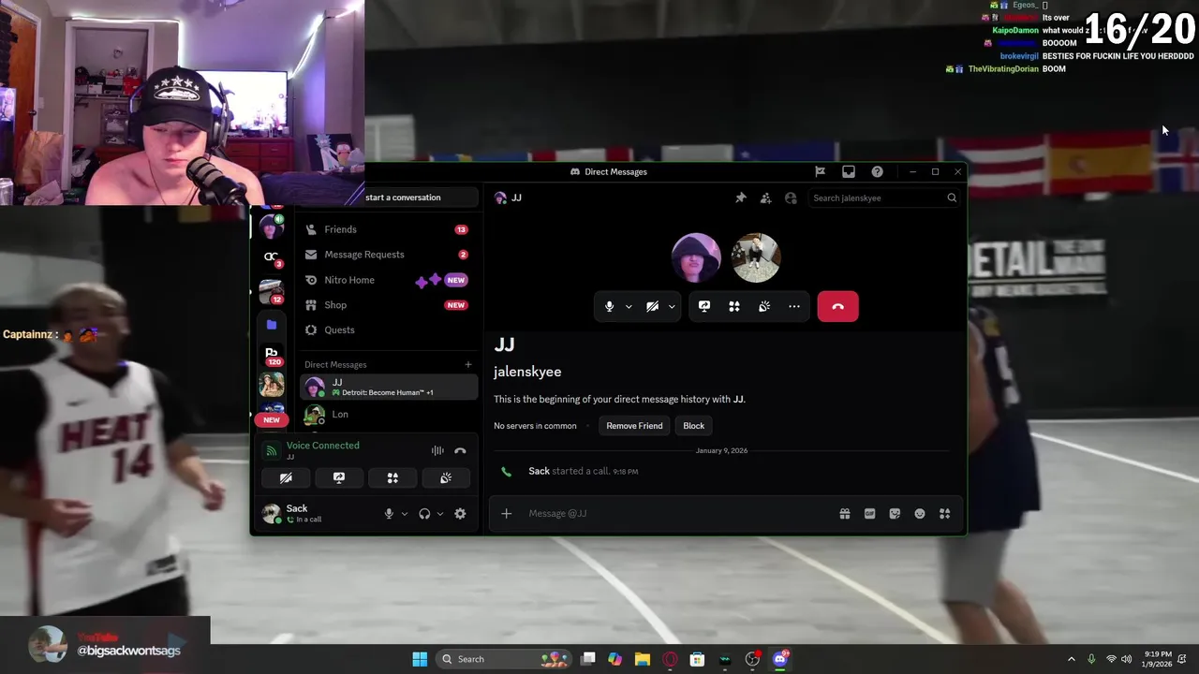
Task: Open the sticker picker
Action: pyautogui.click(x=895, y=513)
